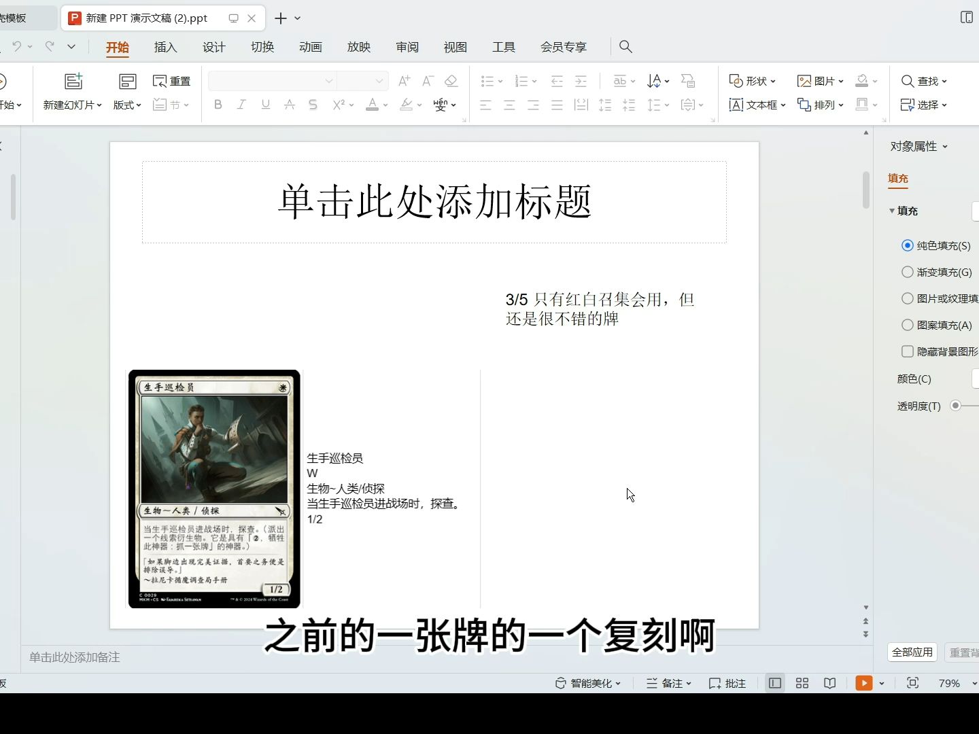Viewport: 979px width, 734px height.
Task: Click Comments (批注) in status bar
Action: [727, 683]
